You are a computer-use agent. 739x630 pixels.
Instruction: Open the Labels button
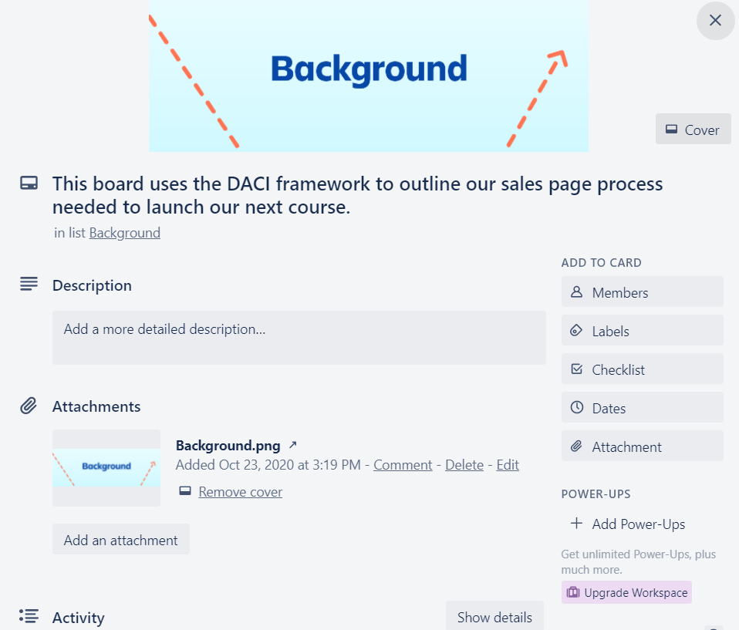click(643, 331)
